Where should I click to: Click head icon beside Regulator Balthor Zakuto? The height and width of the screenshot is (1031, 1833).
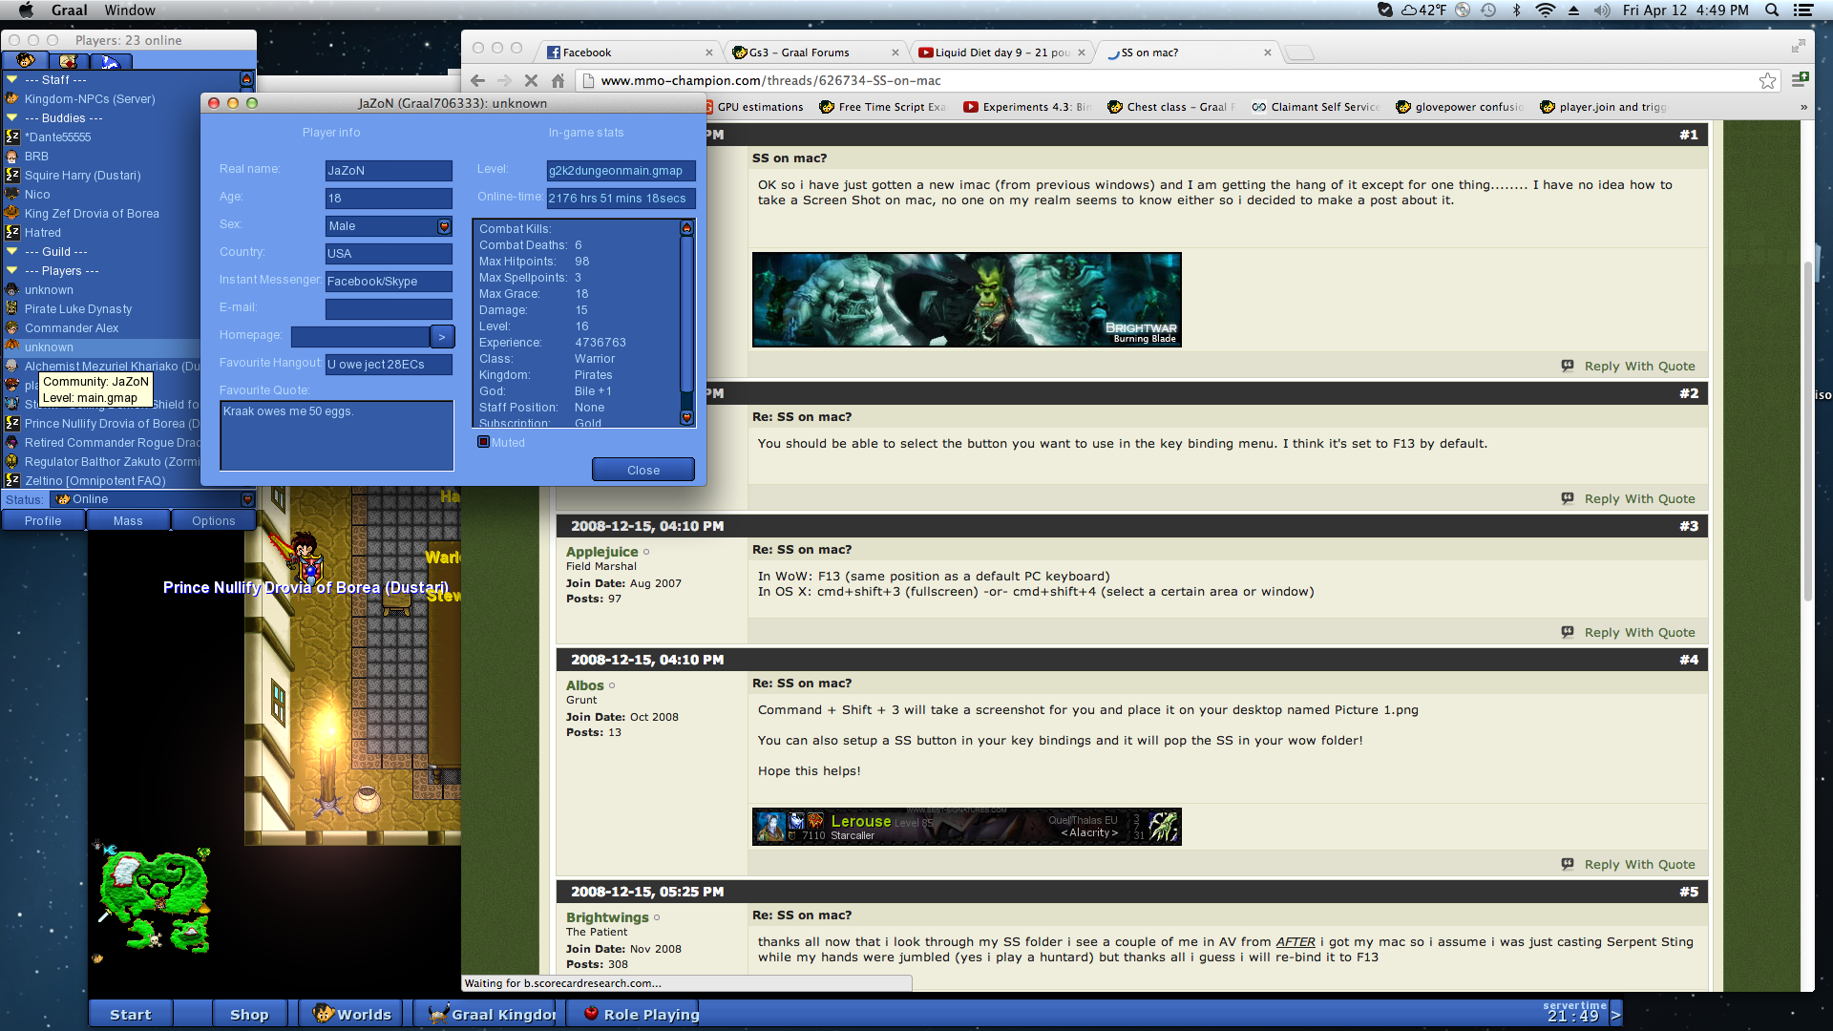pyautogui.click(x=12, y=462)
